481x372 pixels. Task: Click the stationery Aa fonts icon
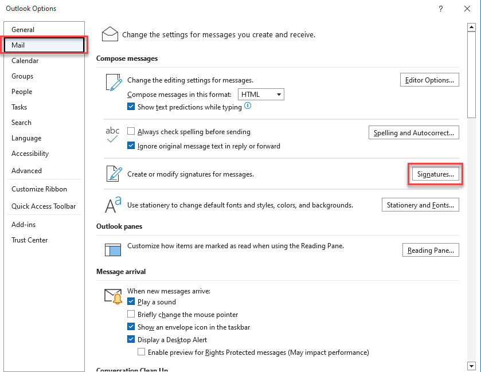[113, 205]
